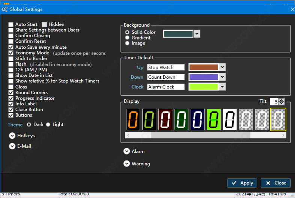Choose Image background
The image size is (295, 198).
click(127, 43)
